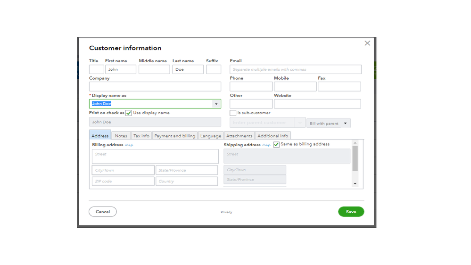Open the Bill with parent dropdown
Screen dimensions: 471x265
(x=328, y=123)
